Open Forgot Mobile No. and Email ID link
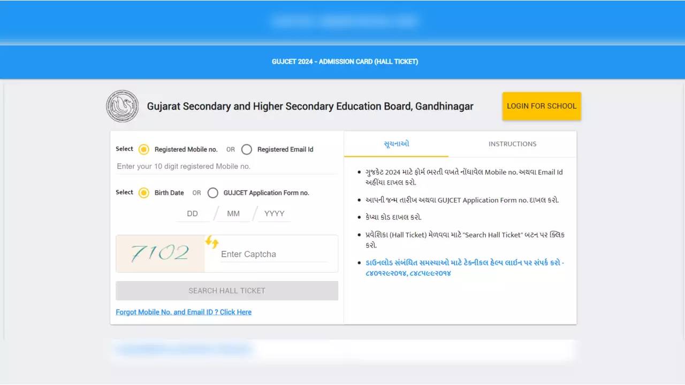685x385 pixels. (x=184, y=312)
